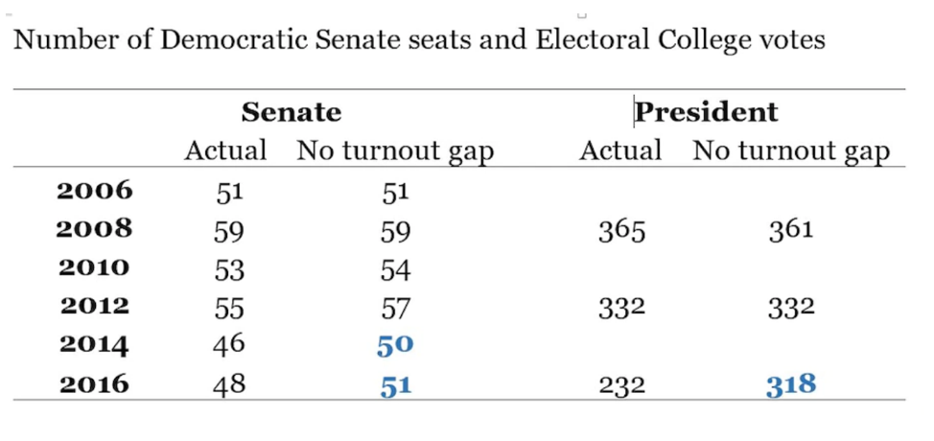Image resolution: width=934 pixels, height=441 pixels.
Task: Click the bold Senate column header
Action: (291, 112)
